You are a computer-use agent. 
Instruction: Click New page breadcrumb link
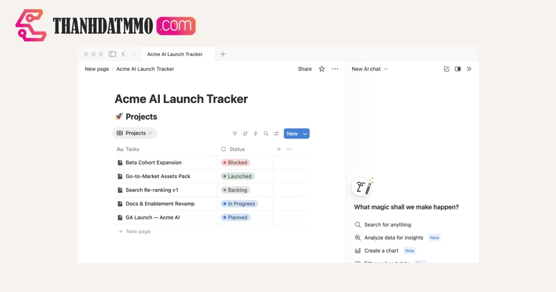point(97,69)
